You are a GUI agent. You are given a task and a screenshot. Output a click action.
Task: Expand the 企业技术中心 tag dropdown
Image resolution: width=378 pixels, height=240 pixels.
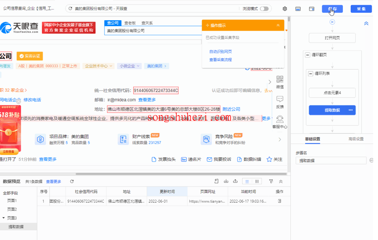[x=111, y=66]
